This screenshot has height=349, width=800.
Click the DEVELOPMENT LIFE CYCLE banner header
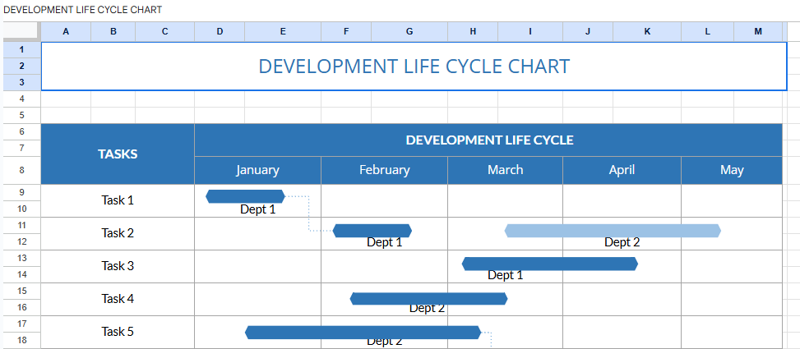click(488, 140)
